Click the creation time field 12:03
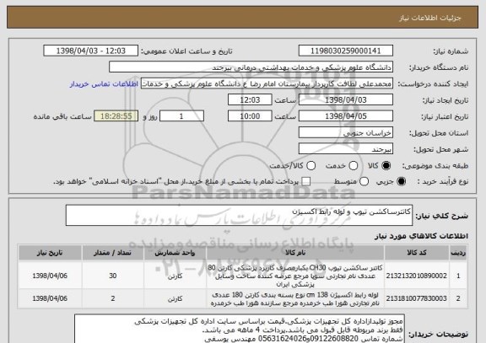This screenshot has width=486, height=343. (250, 100)
